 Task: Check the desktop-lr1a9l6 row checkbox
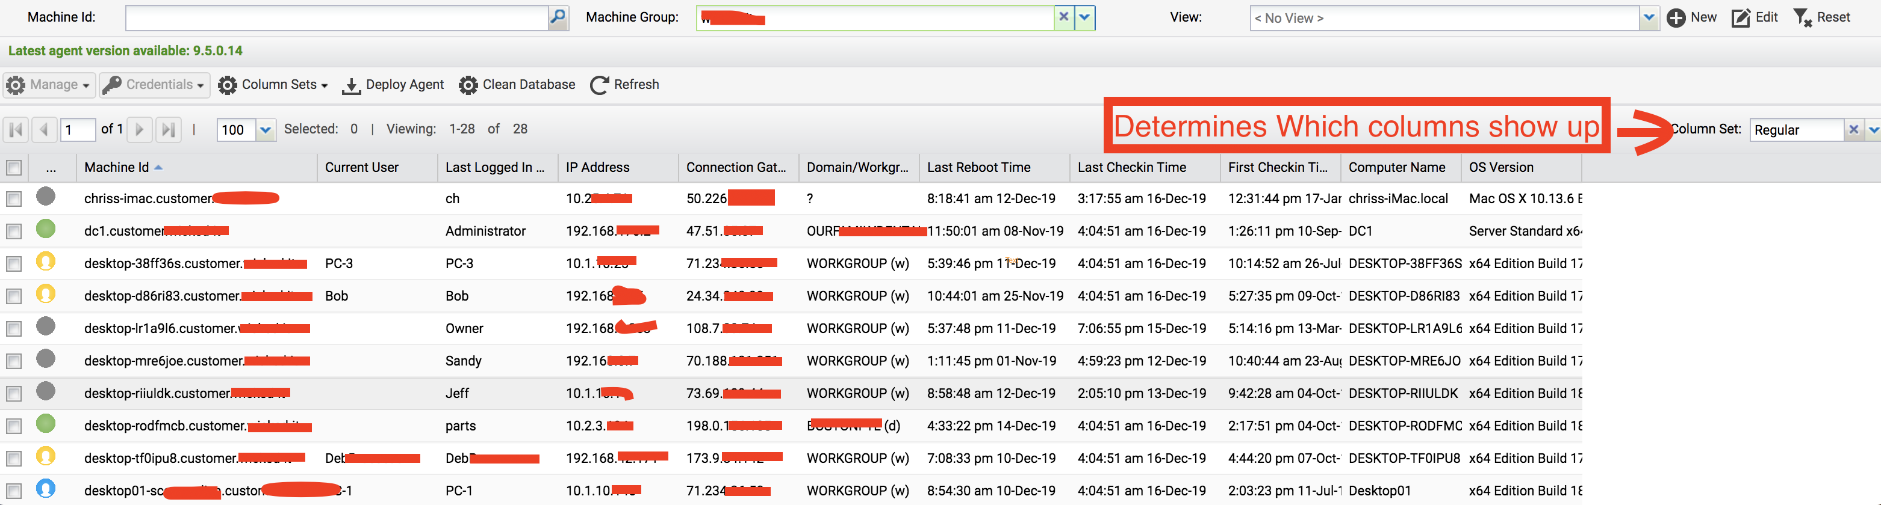pyautogui.click(x=14, y=329)
